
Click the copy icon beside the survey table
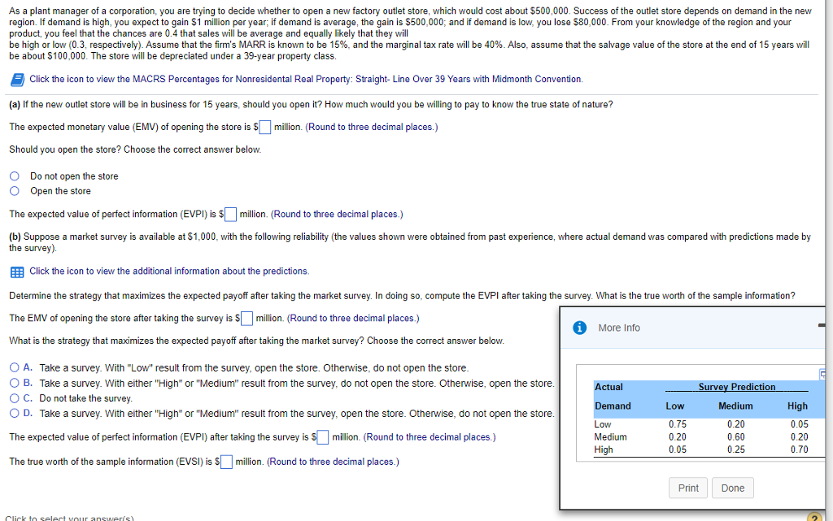click(x=823, y=374)
